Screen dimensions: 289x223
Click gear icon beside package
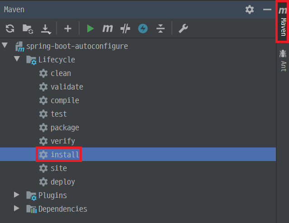click(x=43, y=128)
